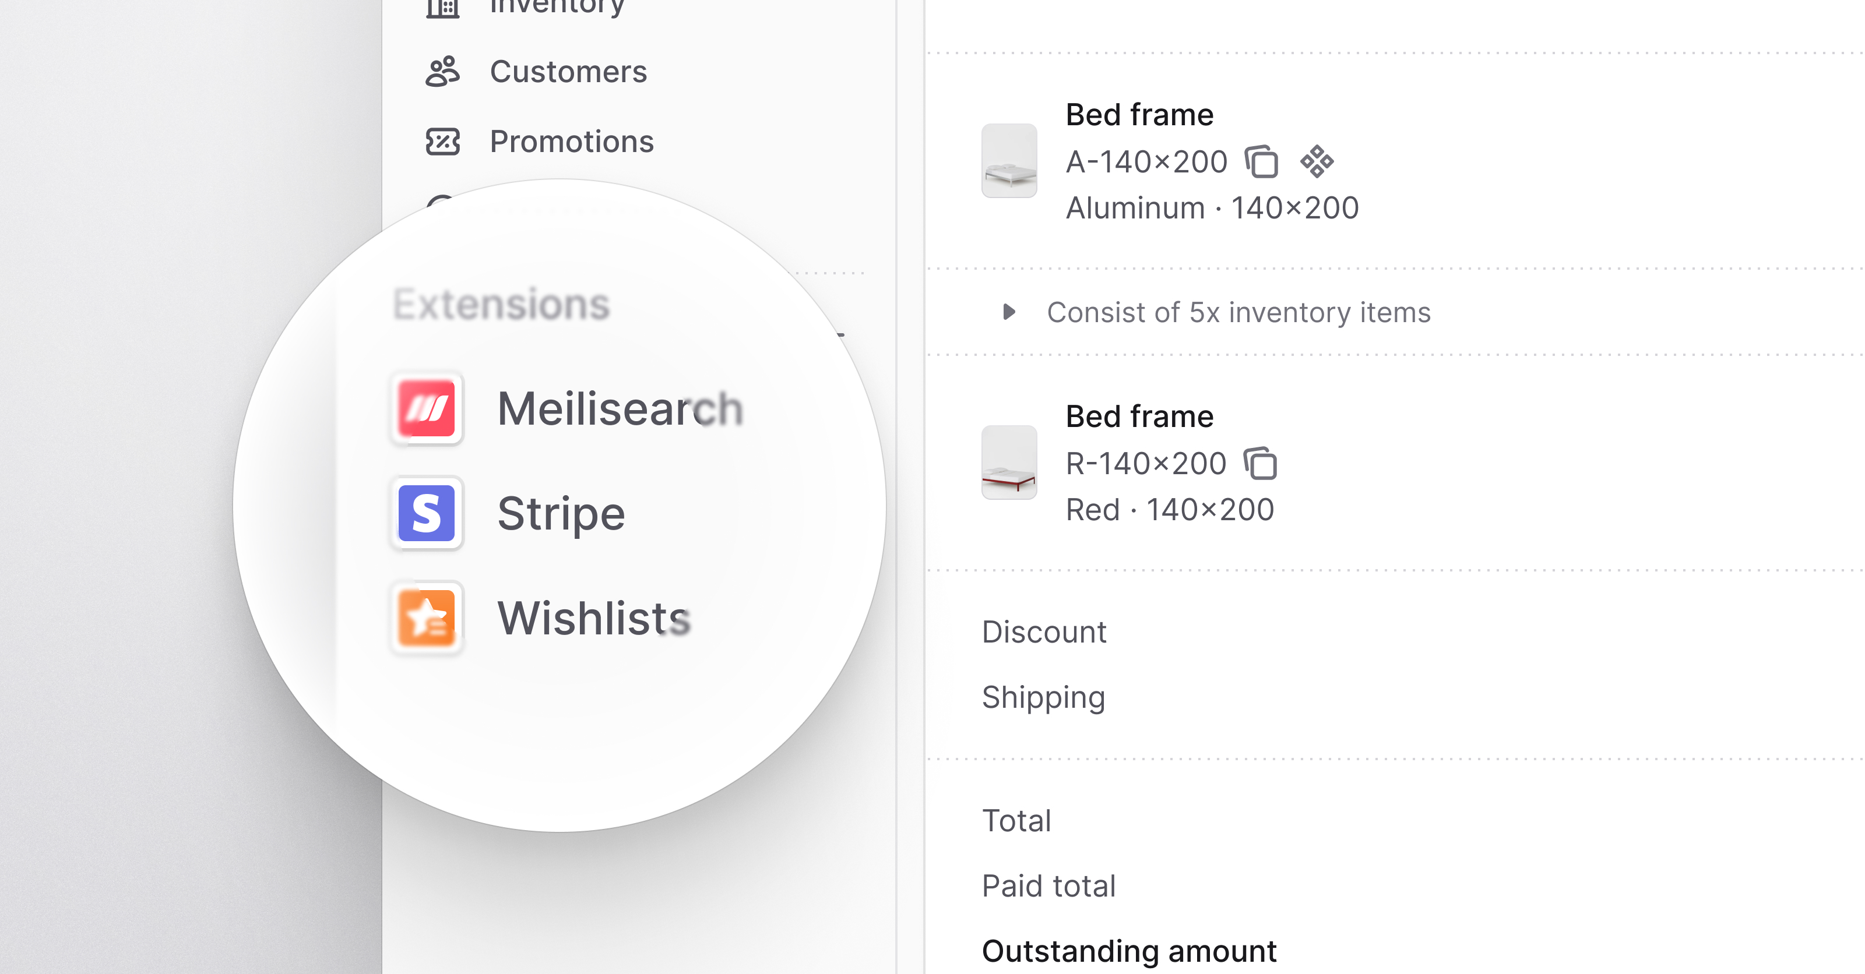Copy SKU R-140×200 with copy icon
1865x974 pixels.
point(1259,463)
